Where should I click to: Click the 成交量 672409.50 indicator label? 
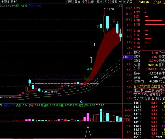67,105
